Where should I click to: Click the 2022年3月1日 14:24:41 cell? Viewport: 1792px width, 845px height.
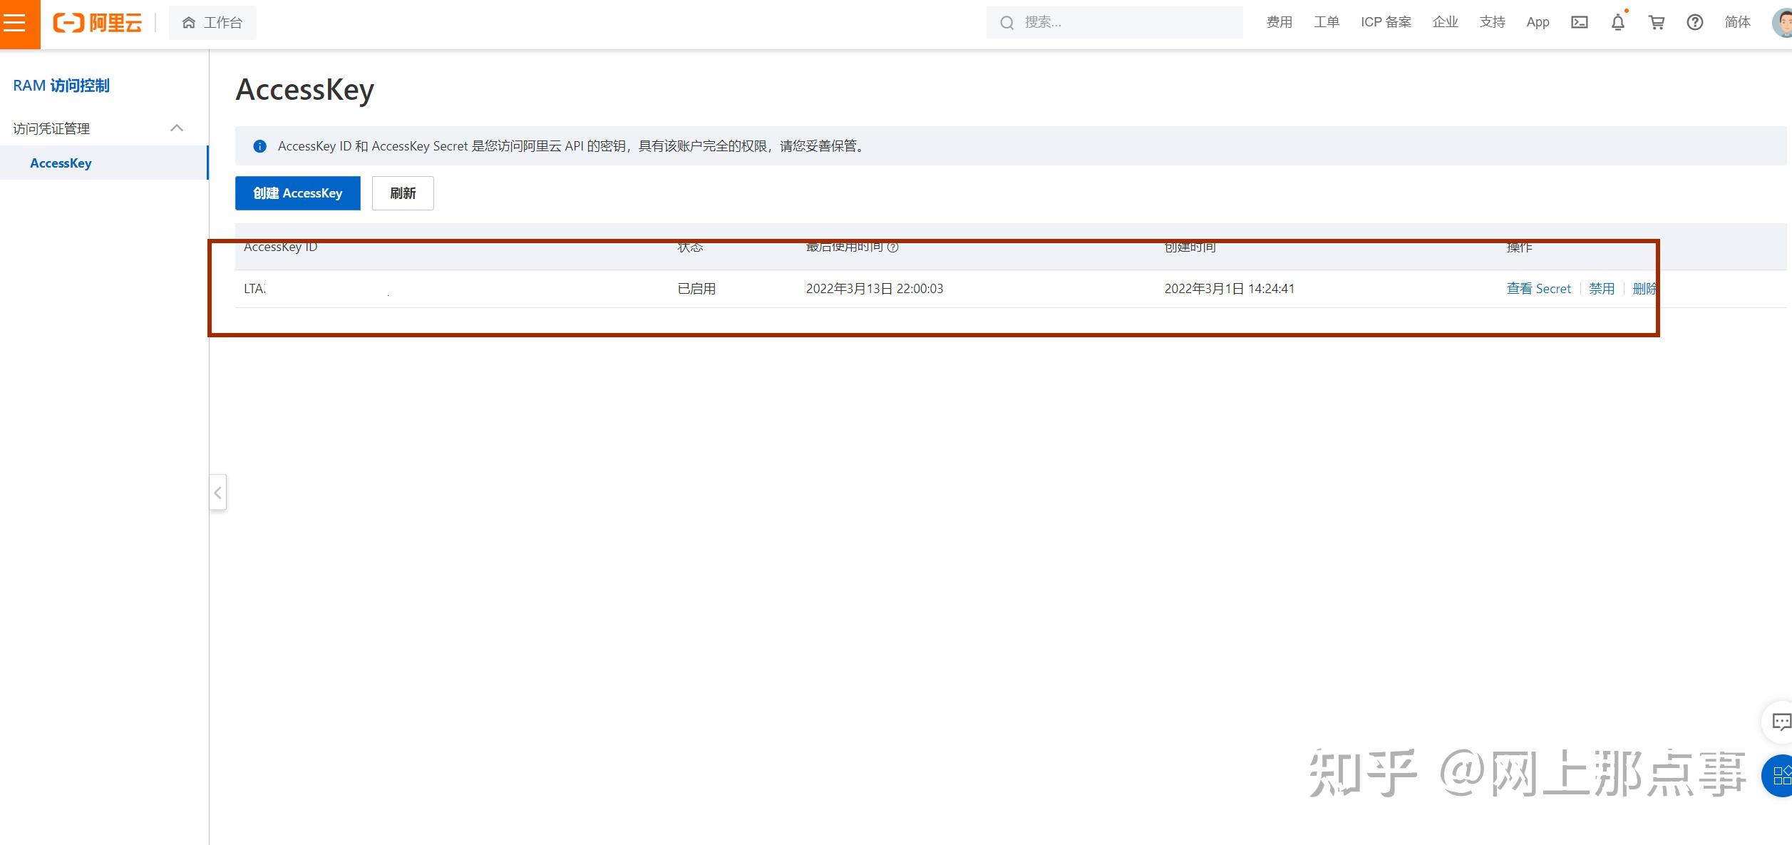tap(1230, 289)
